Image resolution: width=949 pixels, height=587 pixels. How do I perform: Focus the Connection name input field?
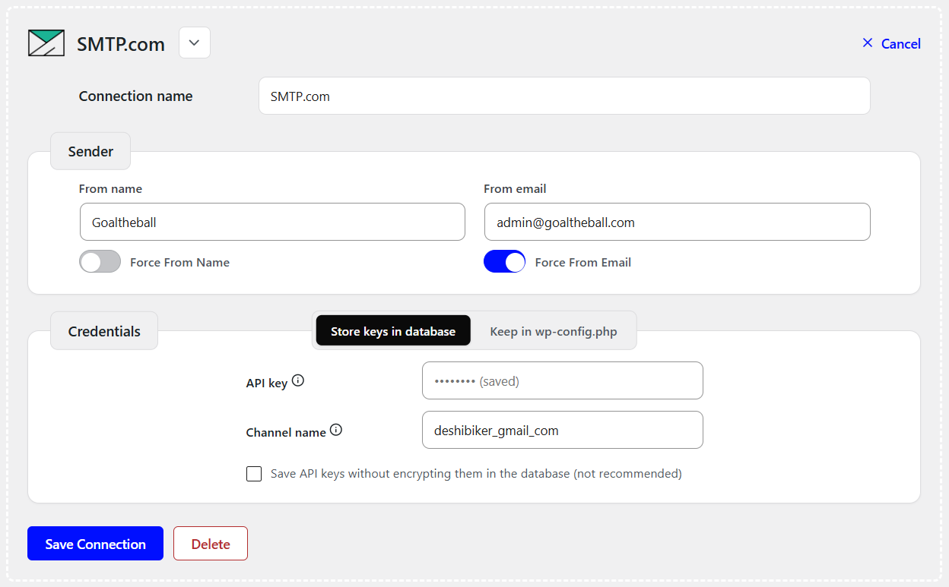coord(564,96)
